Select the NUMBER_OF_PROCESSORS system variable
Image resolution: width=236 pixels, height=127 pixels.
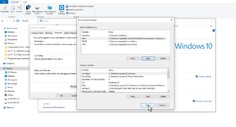[x=124, y=80]
